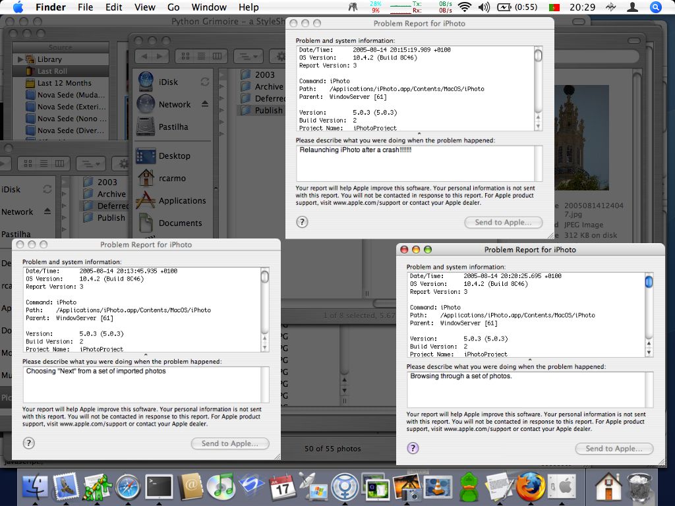Open the Home folder in Dock

tap(608, 487)
